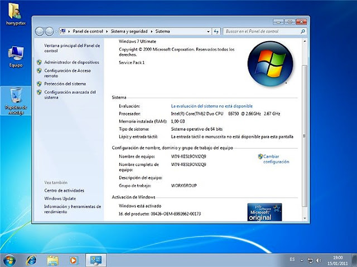Click the network icon in system tray
The image size is (357, 267).
tap(310, 260)
